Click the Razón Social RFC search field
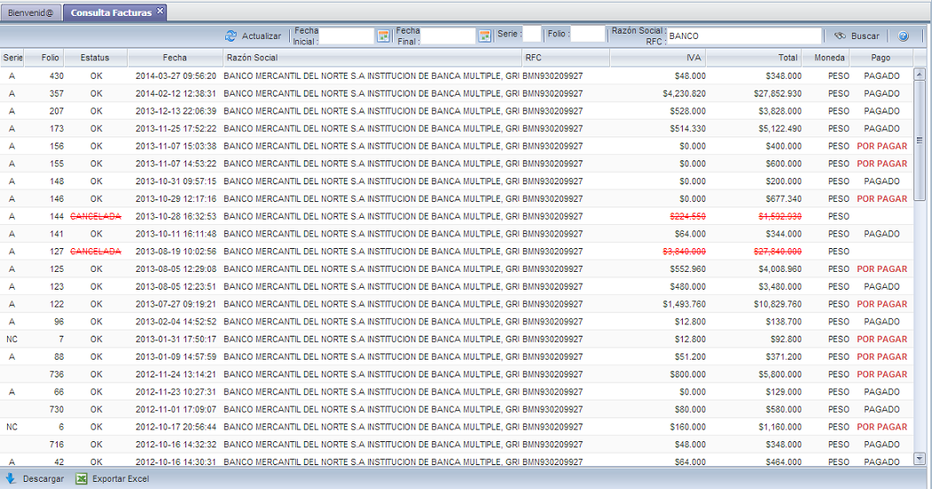Image resolution: width=932 pixels, height=489 pixels. [743, 36]
